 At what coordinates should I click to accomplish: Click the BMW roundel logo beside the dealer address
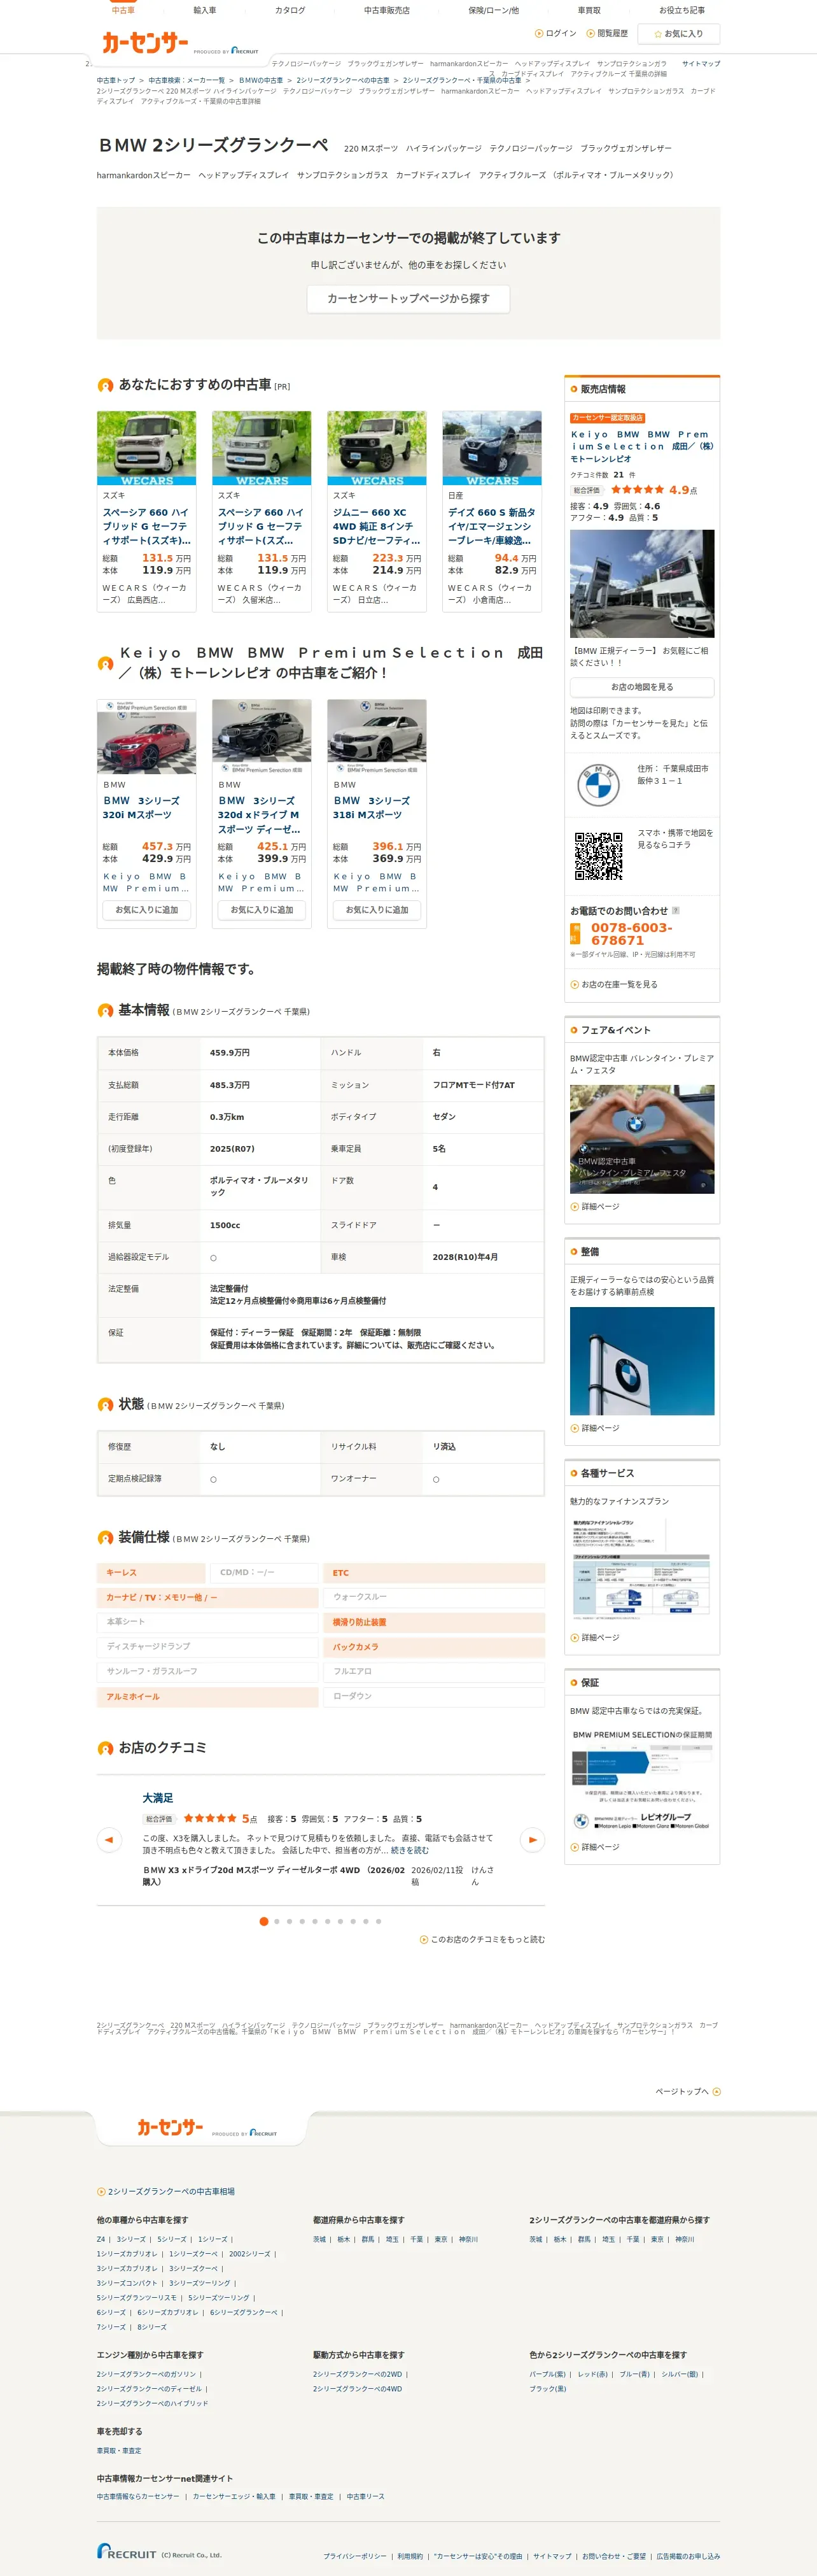tap(598, 785)
